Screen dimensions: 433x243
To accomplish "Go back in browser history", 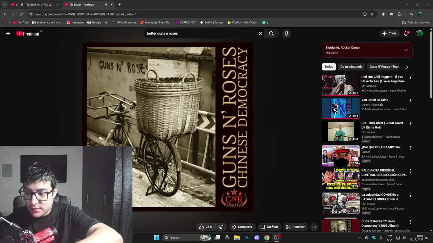I will coord(5,14).
